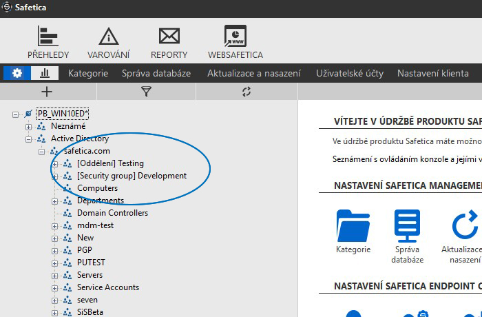Collapse the Active Directory node
The image size is (482, 317).
point(28,139)
